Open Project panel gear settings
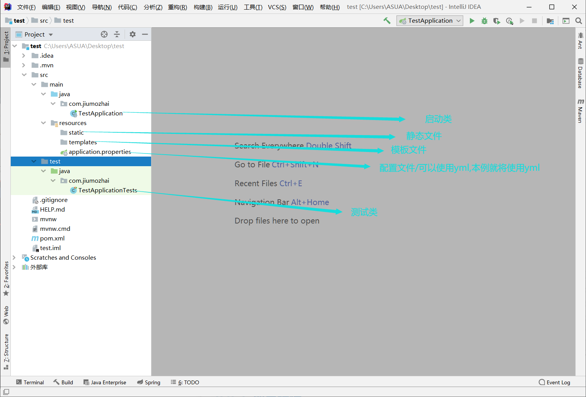The width and height of the screenshot is (586, 397). (133, 34)
